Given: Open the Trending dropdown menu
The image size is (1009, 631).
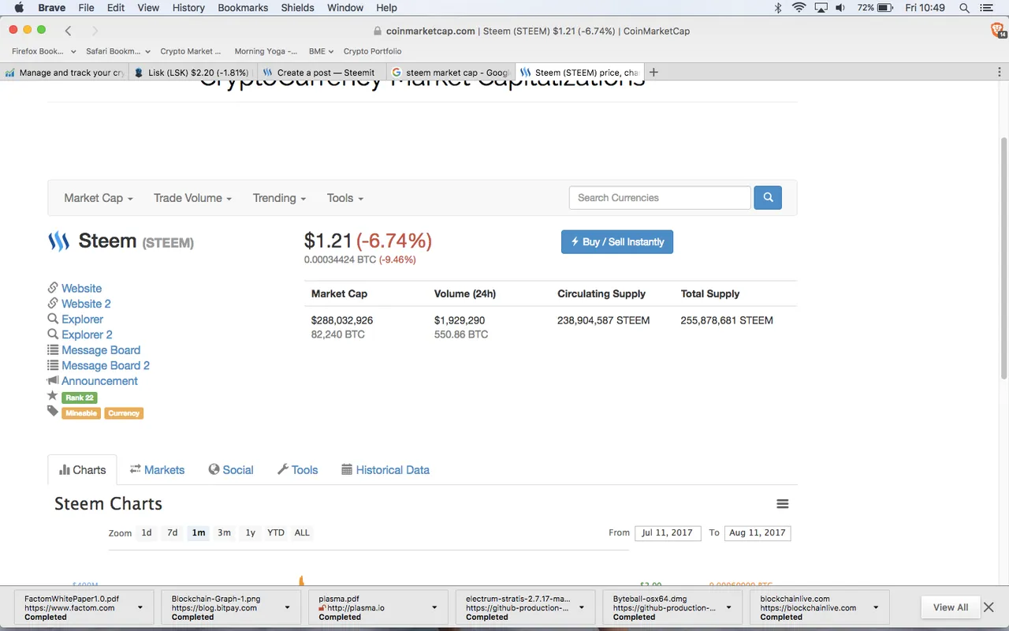Looking at the screenshot, I should [279, 198].
